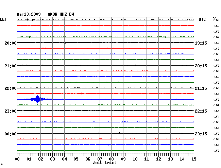Click the red spike on the trace below 22:00

tap(82, 93)
